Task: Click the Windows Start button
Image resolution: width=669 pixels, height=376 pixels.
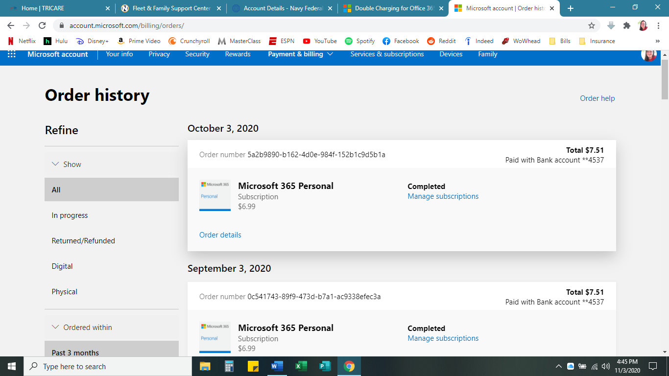Action: (x=12, y=366)
